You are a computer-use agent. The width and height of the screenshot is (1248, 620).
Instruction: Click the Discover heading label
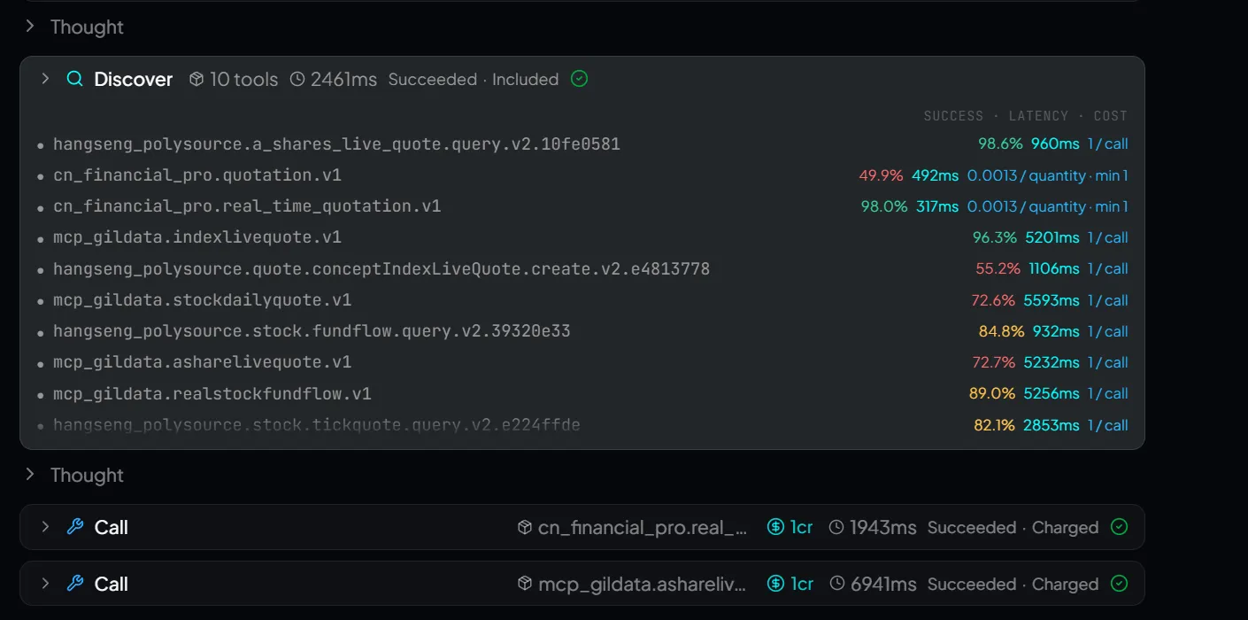pos(134,79)
